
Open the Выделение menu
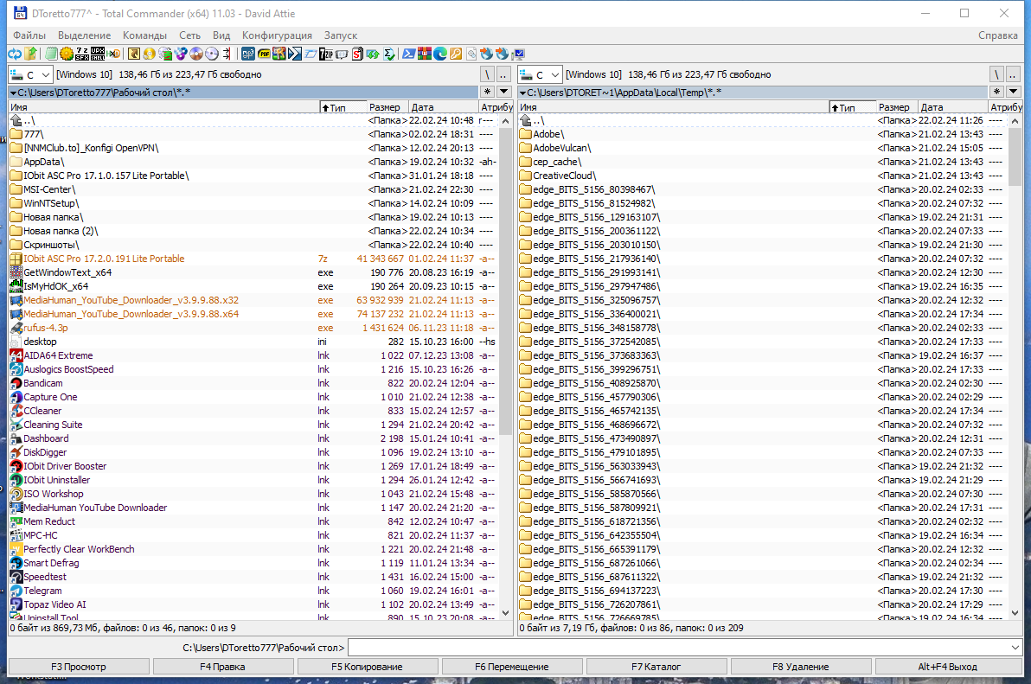[x=84, y=35]
